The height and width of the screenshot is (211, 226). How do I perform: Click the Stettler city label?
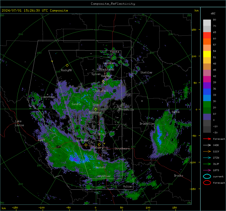(x=146, y=73)
